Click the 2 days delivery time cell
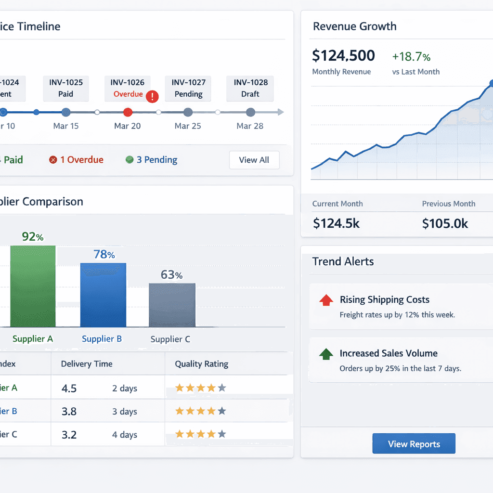The width and height of the screenshot is (493, 493). 125,389
